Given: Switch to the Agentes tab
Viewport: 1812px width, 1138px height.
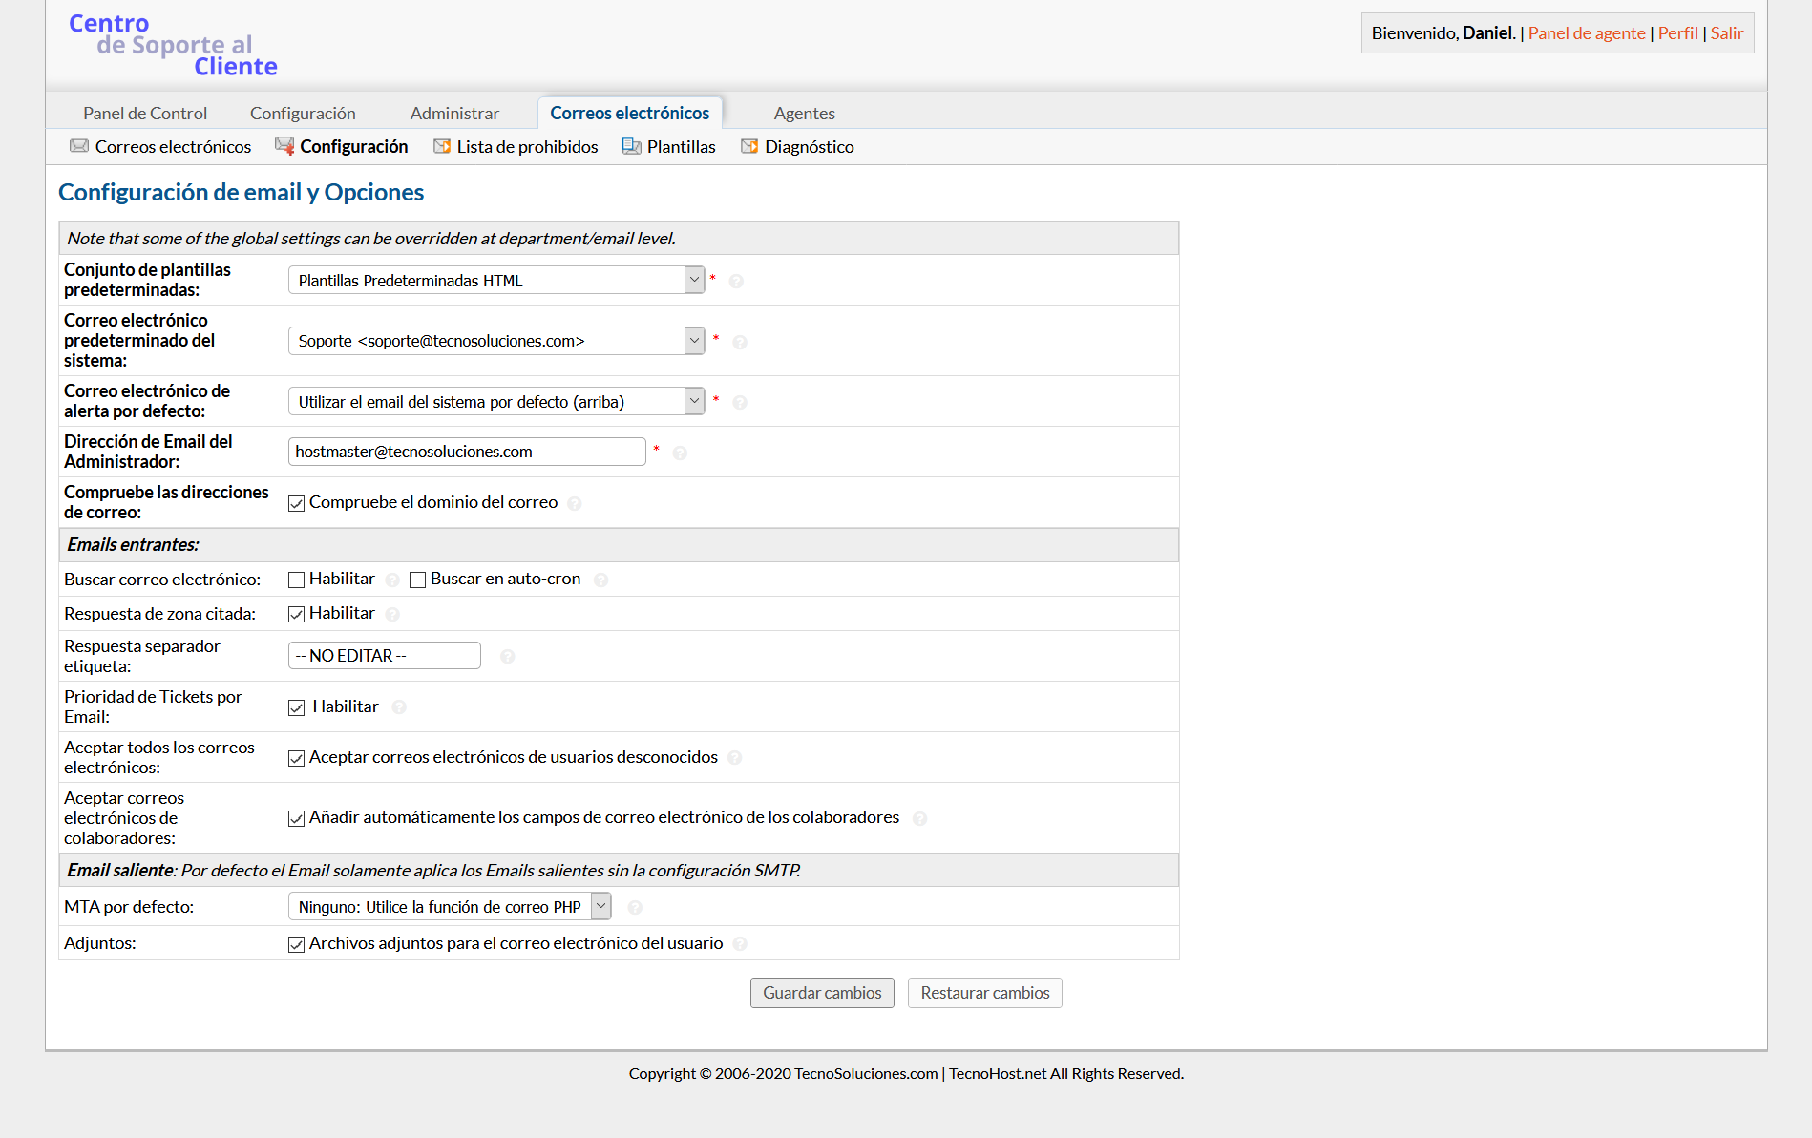Looking at the screenshot, I should click(x=804, y=113).
